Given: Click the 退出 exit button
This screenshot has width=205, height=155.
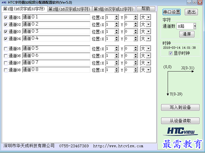Looking at the screenshot, I should [191, 12].
